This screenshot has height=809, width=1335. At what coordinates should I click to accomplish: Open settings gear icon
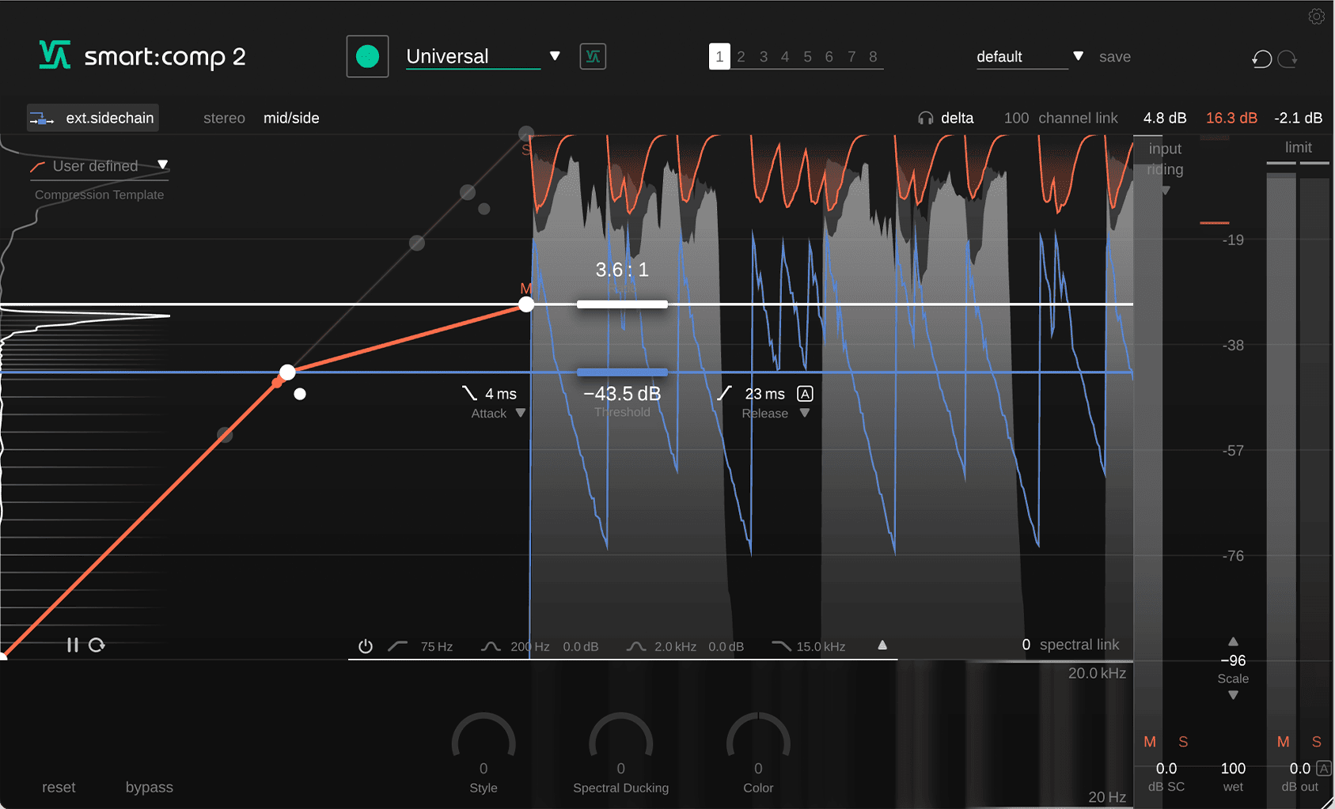[1316, 17]
